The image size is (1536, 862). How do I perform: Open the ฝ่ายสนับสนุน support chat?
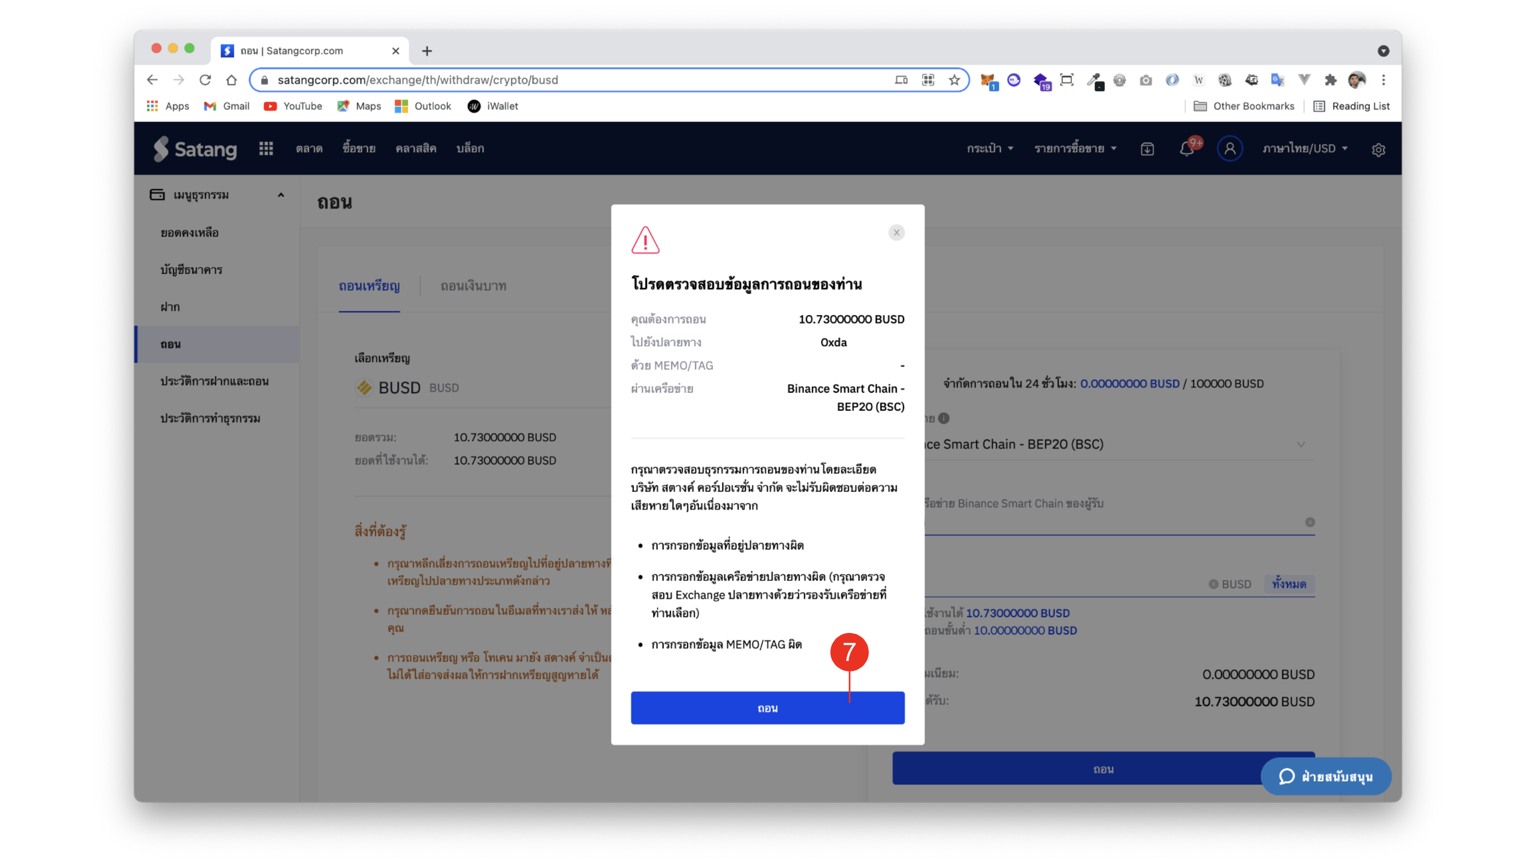tap(1325, 776)
